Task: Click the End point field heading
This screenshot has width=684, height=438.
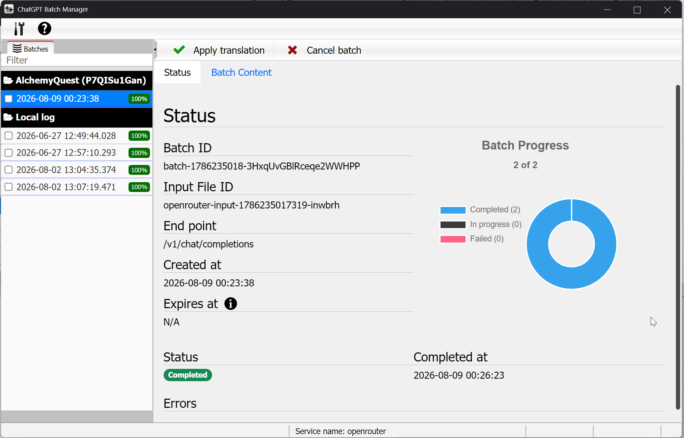Action: [190, 226]
